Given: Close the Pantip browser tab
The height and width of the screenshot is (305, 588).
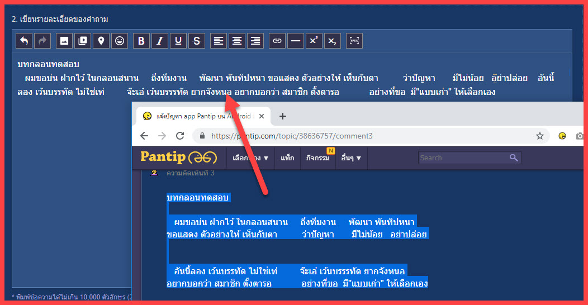Looking at the screenshot, I should 262,116.
